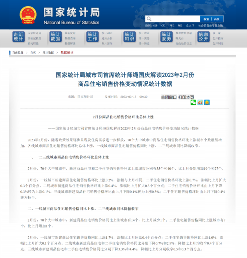Share article via Weibo icon
The width and height of the screenshot is (247, 258).
(x=200, y=102)
